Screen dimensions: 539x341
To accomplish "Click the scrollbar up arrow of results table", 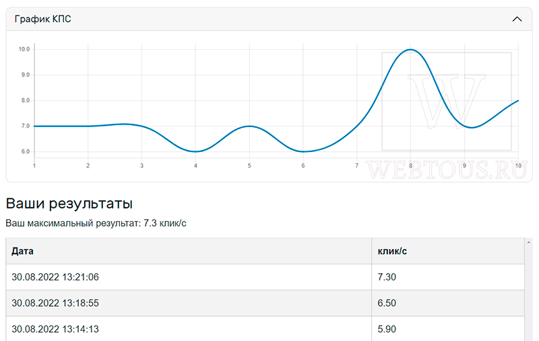I will (529, 243).
